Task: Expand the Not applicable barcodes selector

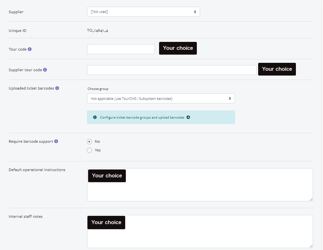Action: (x=161, y=98)
